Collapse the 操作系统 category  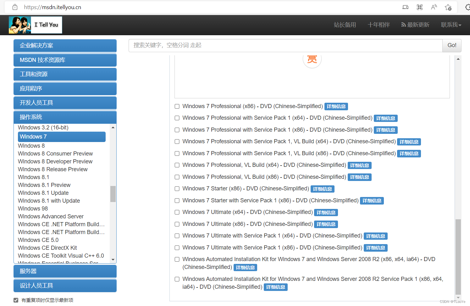(x=65, y=117)
